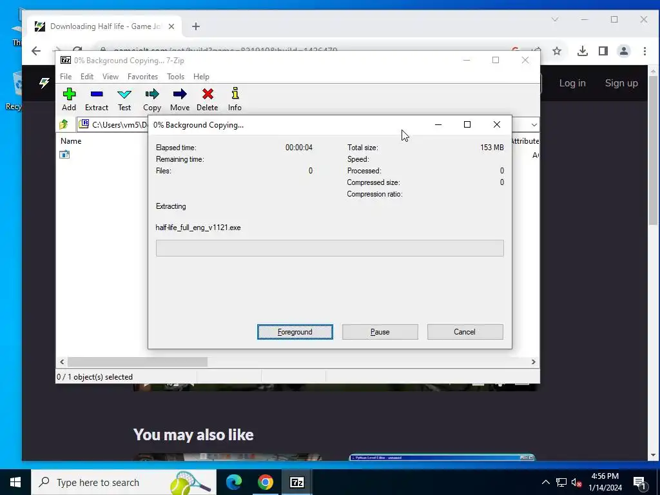Image resolution: width=660 pixels, height=495 pixels.
Task: Click the network tray icon
Action: pos(561,482)
